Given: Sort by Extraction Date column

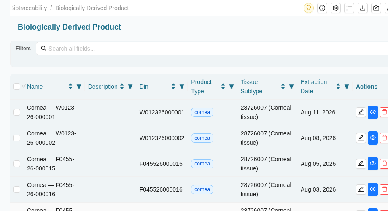Looking at the screenshot, I should point(338,87).
